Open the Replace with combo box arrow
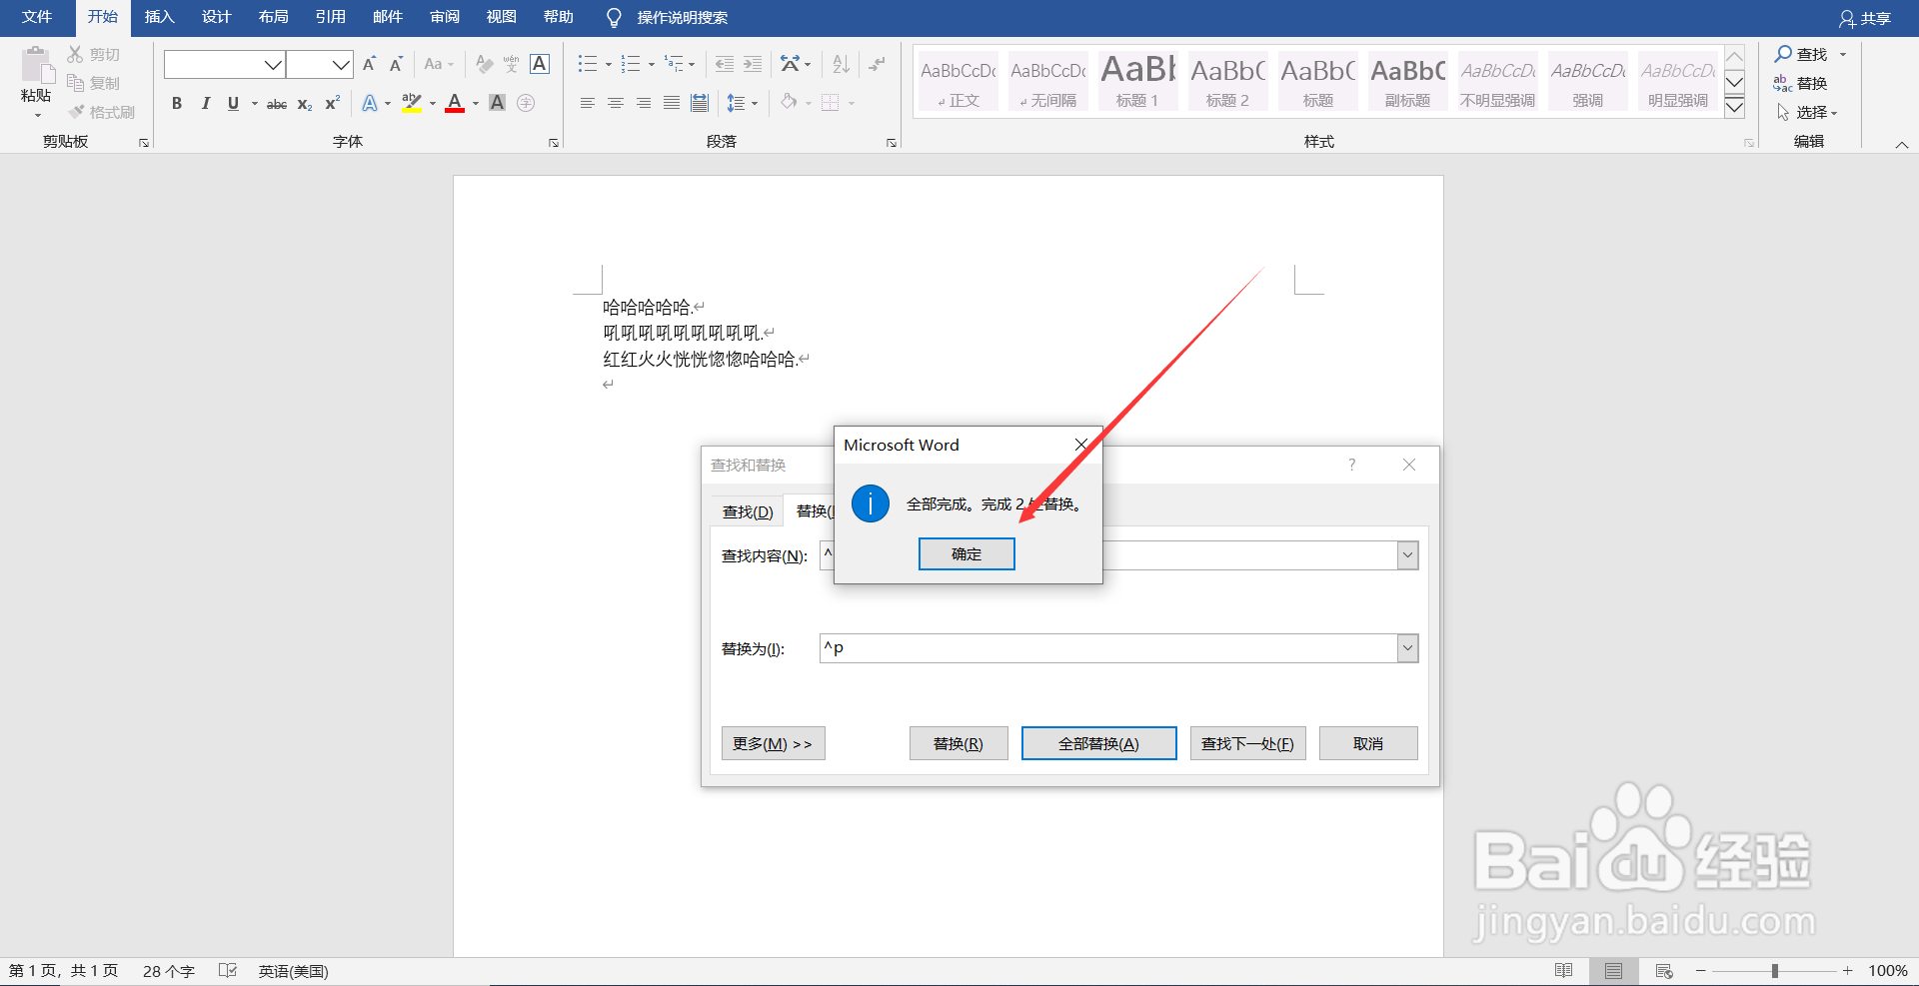Screen dimensions: 1919x986 pos(1407,648)
